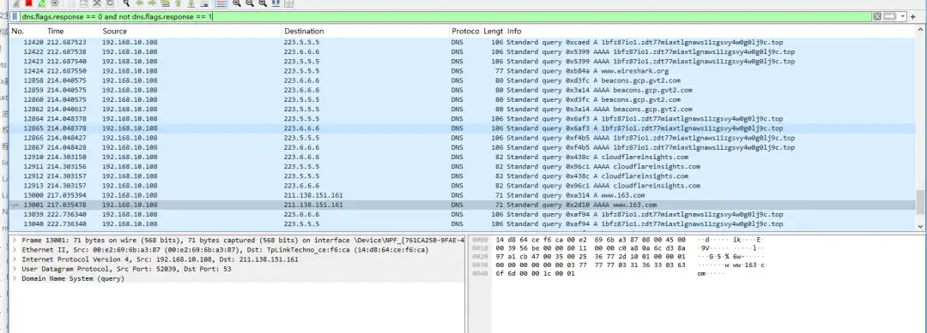
Task: Sort packets by the Source column header
Action: (191, 31)
